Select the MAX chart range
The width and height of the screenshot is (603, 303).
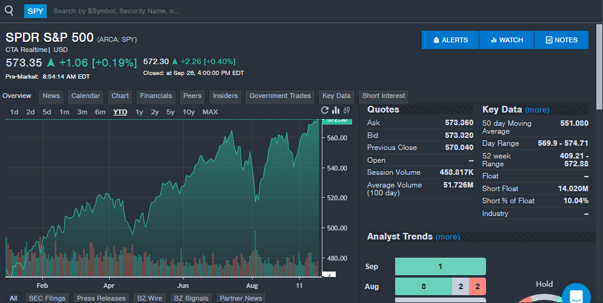[210, 112]
